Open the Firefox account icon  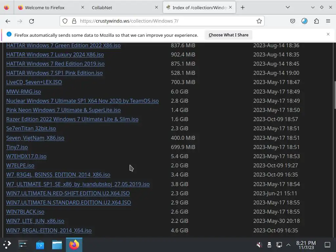304,21
